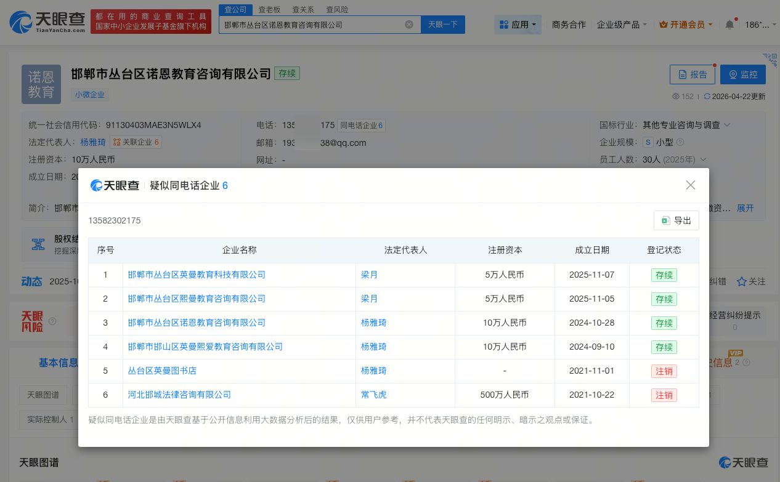Click the Excel icon on export button
The image size is (780, 482).
[x=665, y=220]
